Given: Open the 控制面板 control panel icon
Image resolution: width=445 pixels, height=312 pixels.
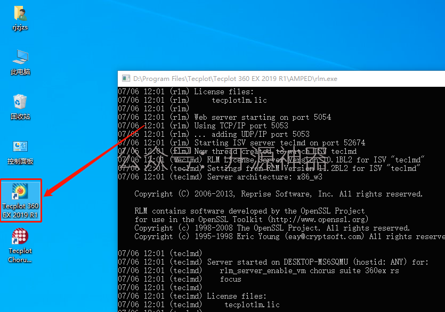Looking at the screenshot, I should (20, 152).
